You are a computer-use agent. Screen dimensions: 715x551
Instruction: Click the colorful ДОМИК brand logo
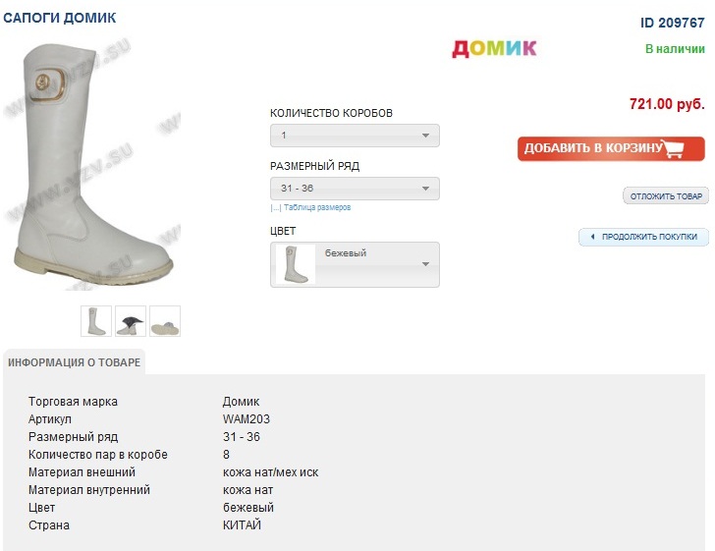tap(494, 48)
